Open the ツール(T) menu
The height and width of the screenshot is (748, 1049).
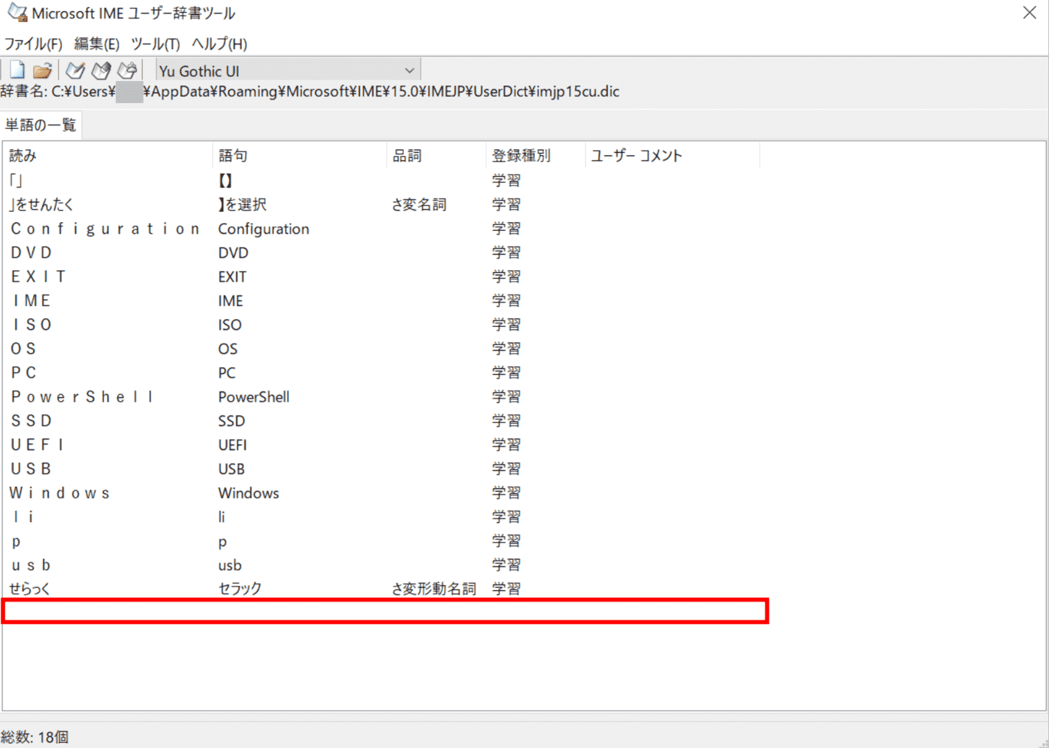pos(156,44)
